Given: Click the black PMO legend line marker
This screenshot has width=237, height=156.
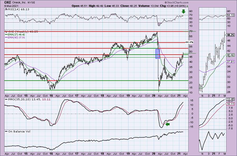Looking at the screenshot, I should coord(6,100).
